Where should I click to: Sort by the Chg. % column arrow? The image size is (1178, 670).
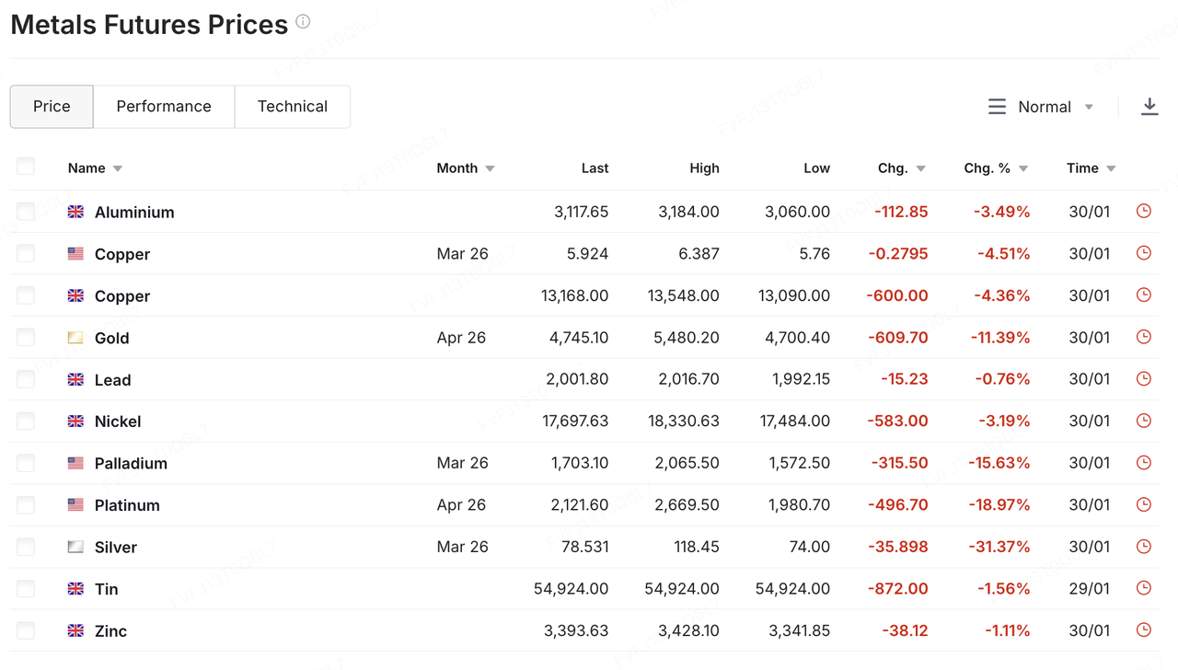[x=1023, y=168]
